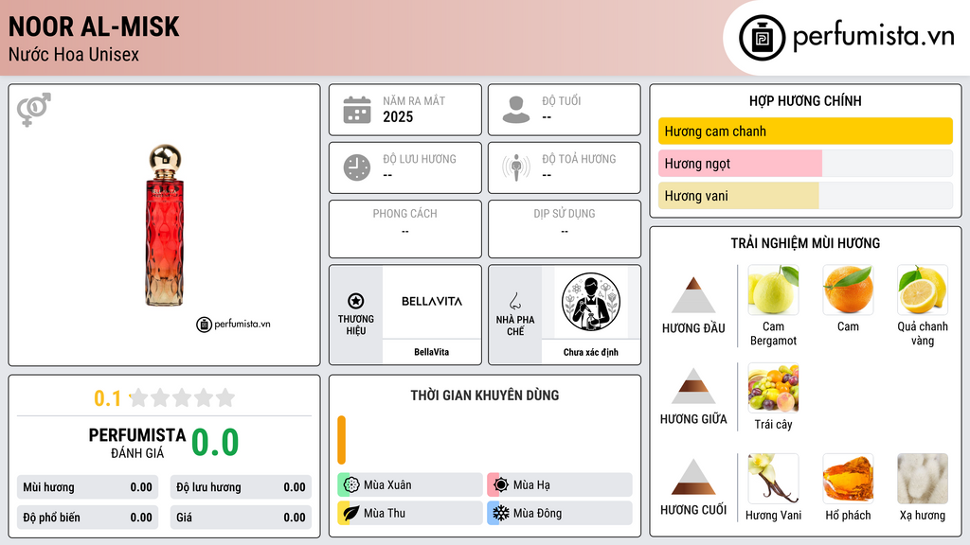This screenshot has height=545, width=970.
Task: Click the Hương cuối pyramid icon
Action: pyautogui.click(x=693, y=477)
